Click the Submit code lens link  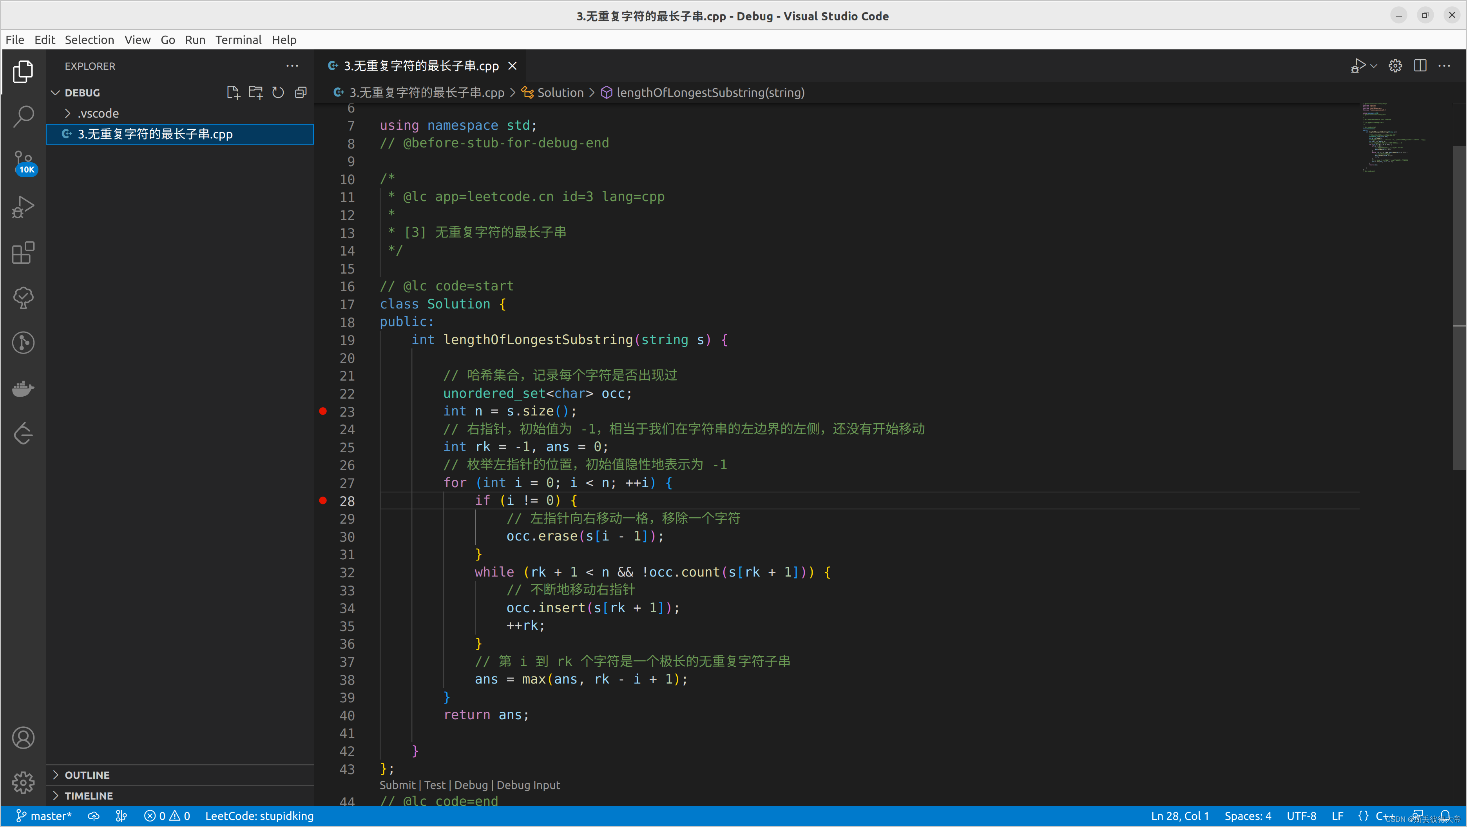pos(397,785)
